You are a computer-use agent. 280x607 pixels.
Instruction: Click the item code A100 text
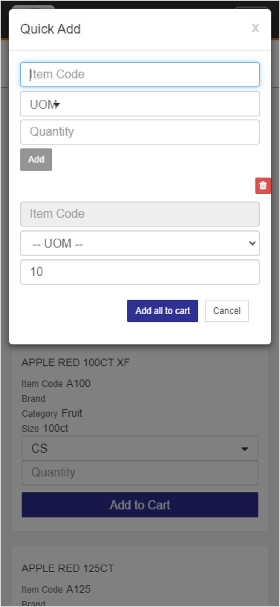[78, 384]
